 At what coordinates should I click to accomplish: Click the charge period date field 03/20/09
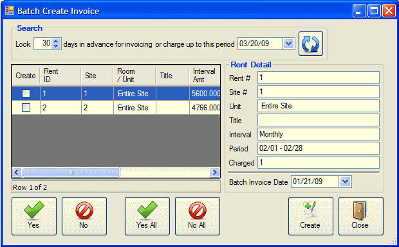coord(260,44)
